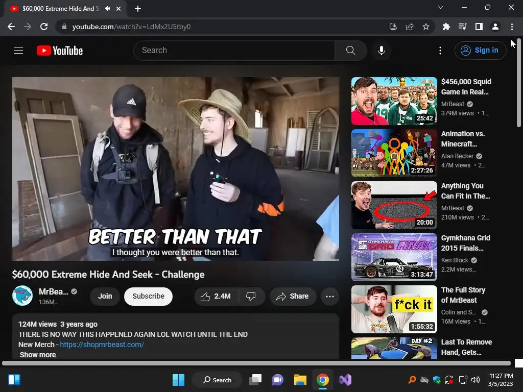
Task: Open Chrome extensions puzzle icon
Action: [446, 27]
